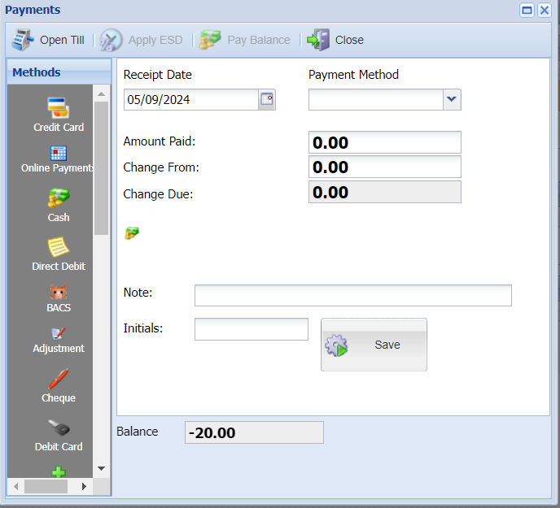
Task: Click the Credit Card label
Action: 59,128
